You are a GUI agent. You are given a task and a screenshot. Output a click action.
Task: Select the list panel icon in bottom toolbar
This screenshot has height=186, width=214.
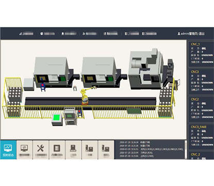pyautogui.click(x=57, y=150)
